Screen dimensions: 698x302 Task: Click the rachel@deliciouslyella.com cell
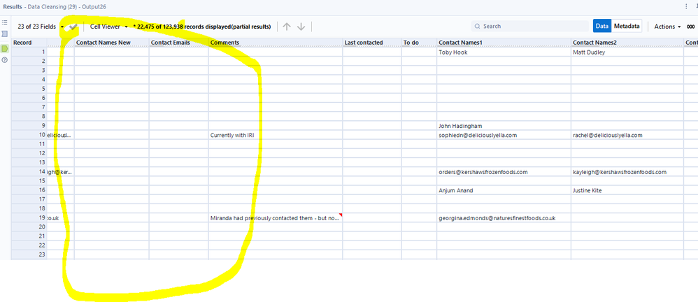(627, 135)
